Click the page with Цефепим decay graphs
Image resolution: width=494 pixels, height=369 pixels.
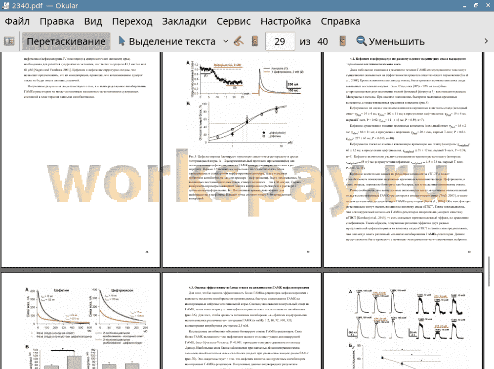point(81,321)
